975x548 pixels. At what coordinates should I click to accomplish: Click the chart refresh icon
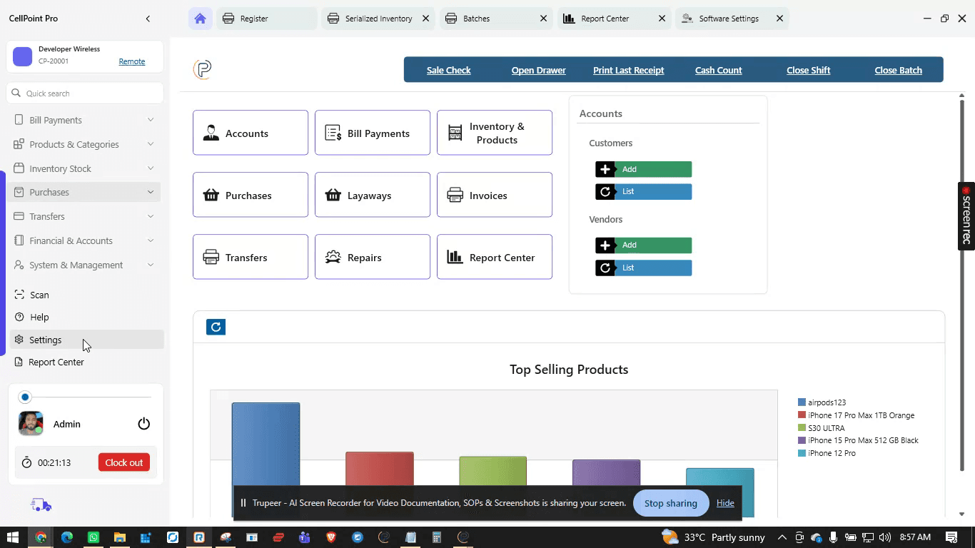click(x=216, y=327)
